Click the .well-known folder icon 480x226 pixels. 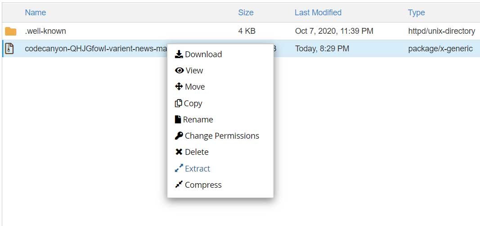11,32
